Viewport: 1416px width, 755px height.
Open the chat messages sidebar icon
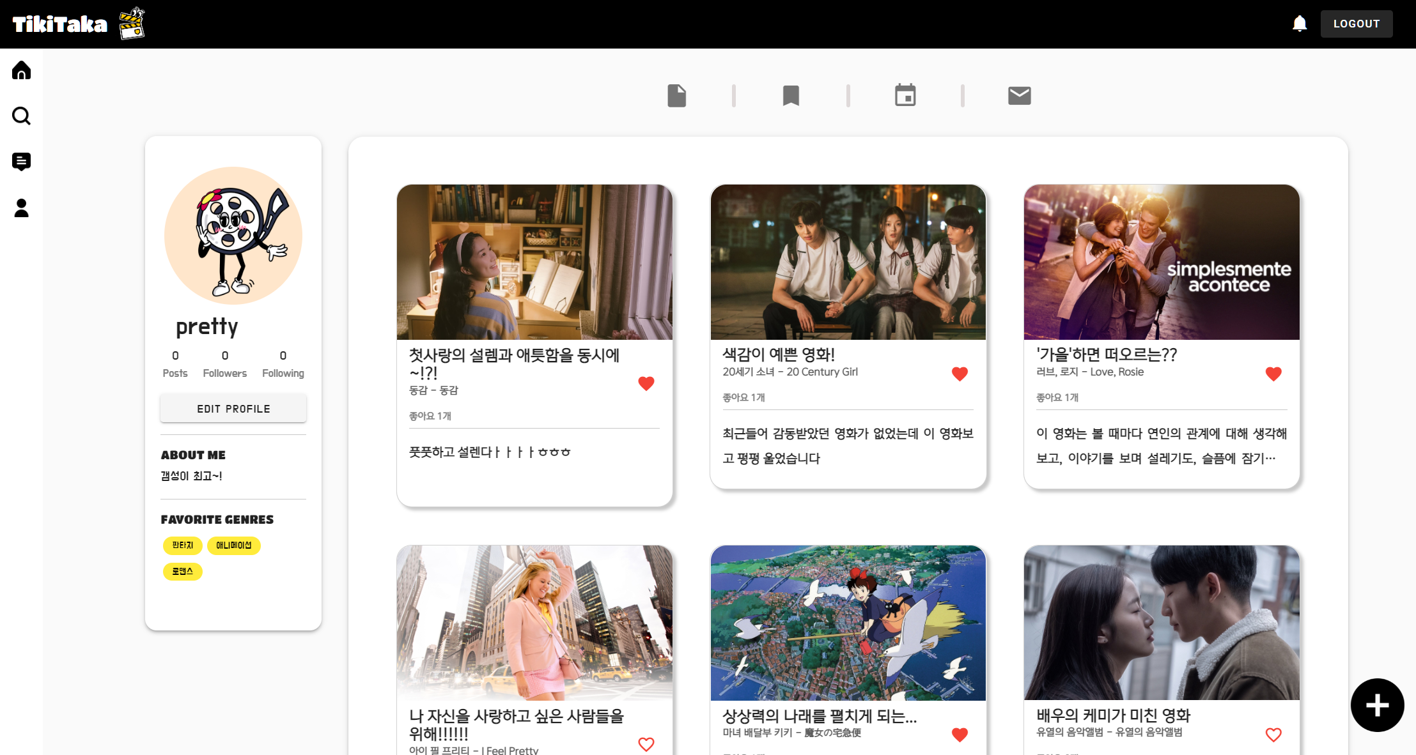[x=21, y=162]
